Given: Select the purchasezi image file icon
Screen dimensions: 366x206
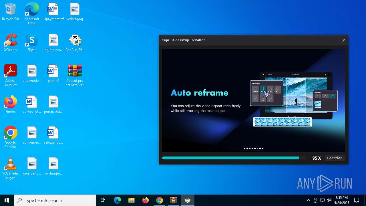Looking at the screenshot, I should 53,105.
